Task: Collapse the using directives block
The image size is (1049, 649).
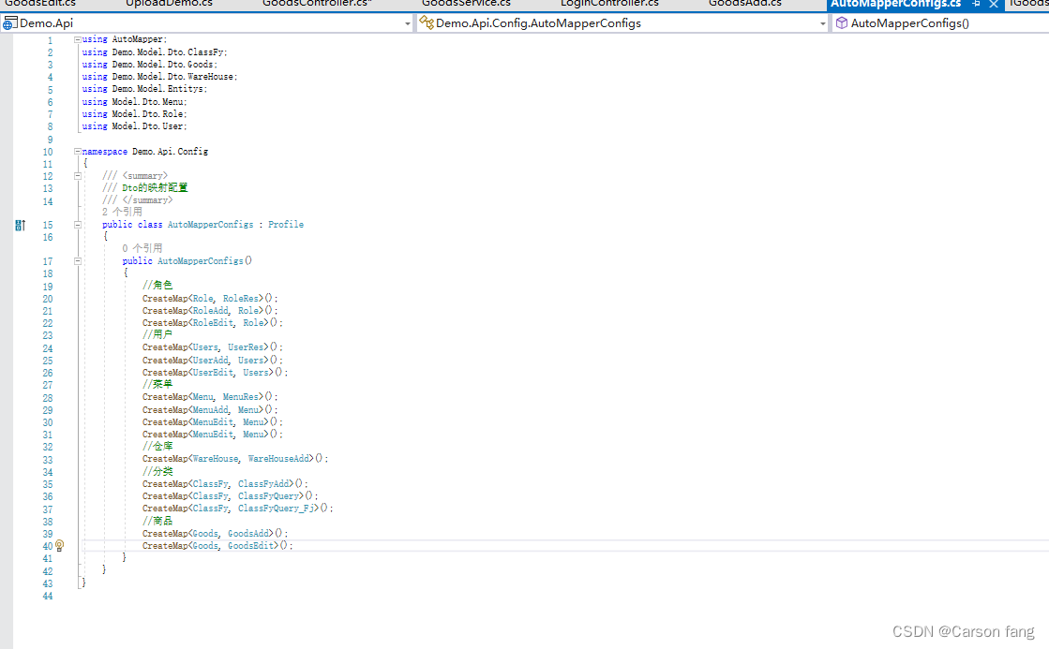Action: (78, 39)
